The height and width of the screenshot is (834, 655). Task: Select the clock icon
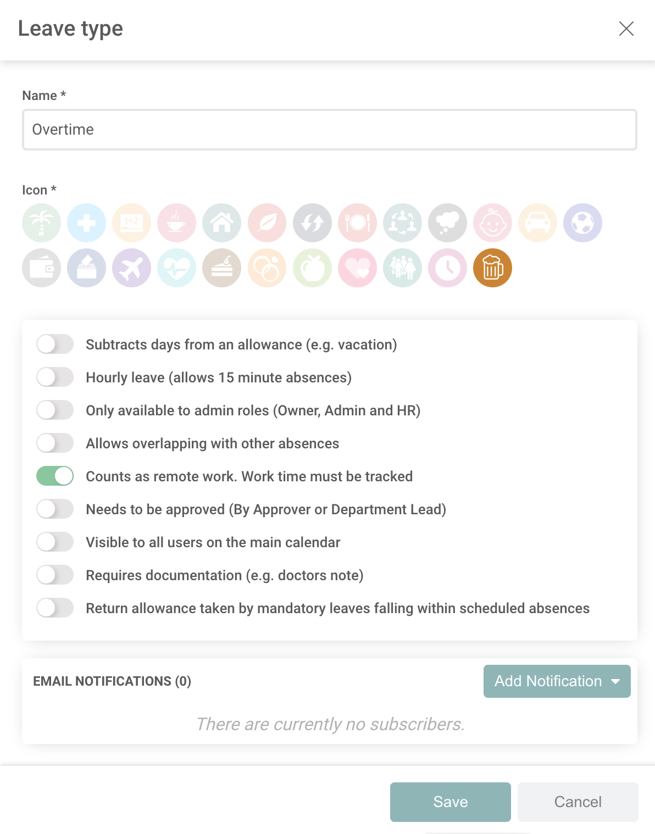(x=448, y=268)
